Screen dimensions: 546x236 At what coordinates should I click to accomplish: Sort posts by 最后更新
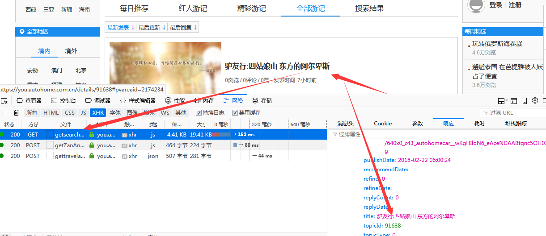[152, 27]
